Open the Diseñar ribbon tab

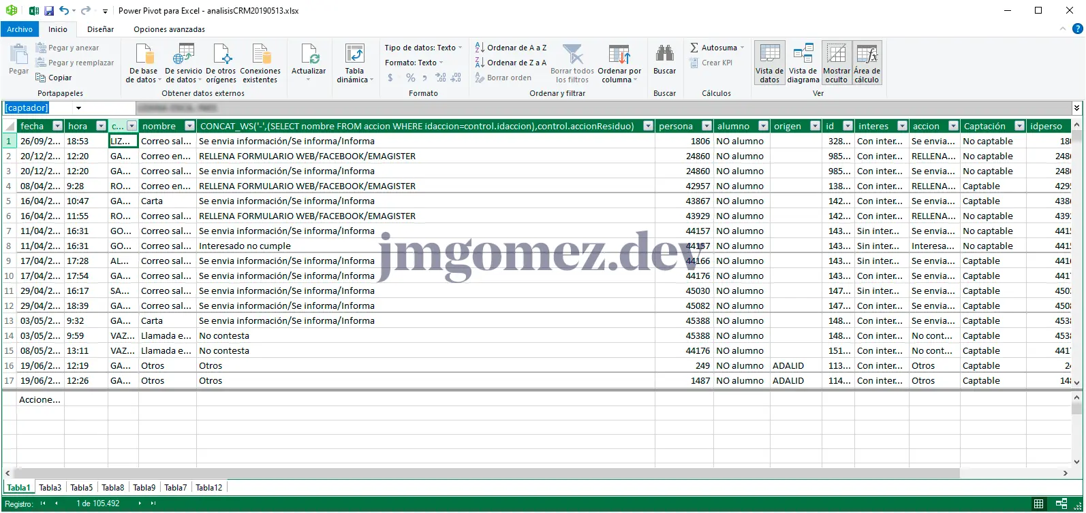(100, 29)
